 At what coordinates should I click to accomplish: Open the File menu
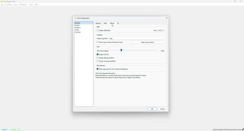tap(2, 5)
